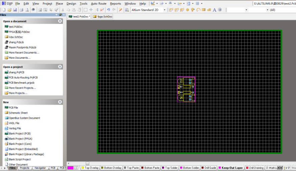296x171 pixels.
Task: Place arc by edge tool
Action: click(x=198, y=10)
